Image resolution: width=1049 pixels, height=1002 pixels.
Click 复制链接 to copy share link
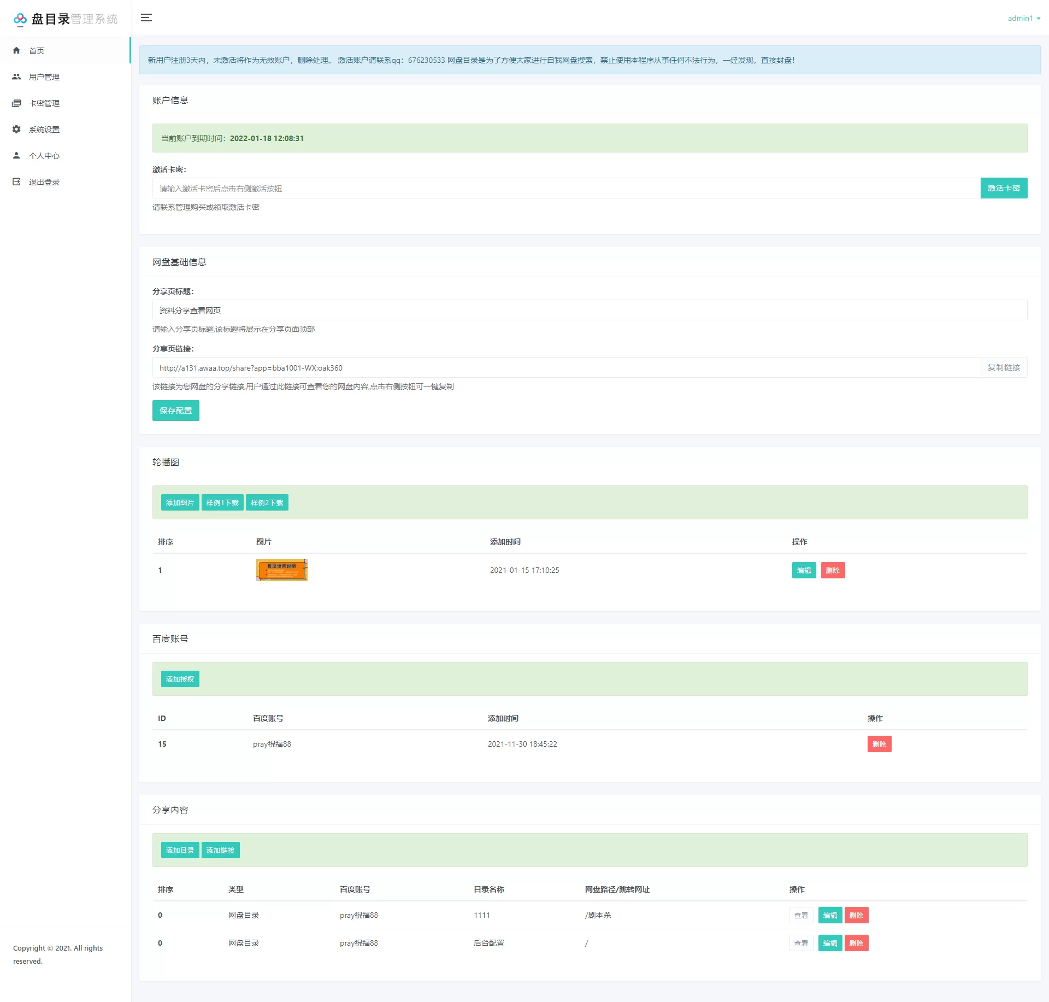pos(1003,367)
